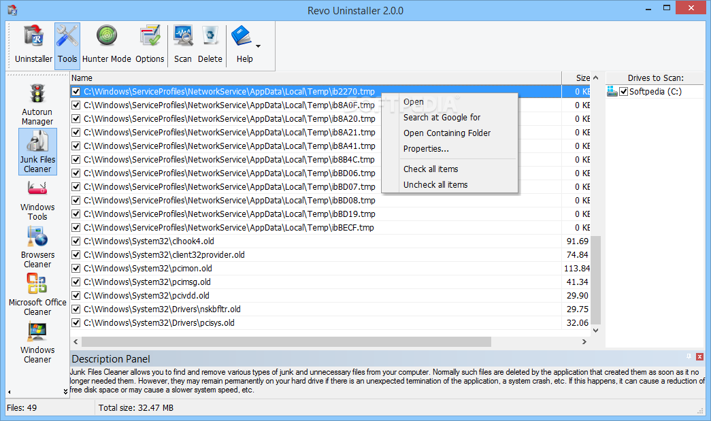This screenshot has width=711, height=421.
Task: Uncheck the pcimon.old file checkbox
Action: [x=76, y=268]
